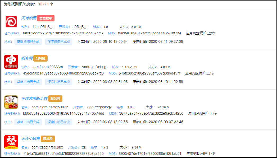Click SHA1 value 0a302eddf2731d713a98d5d252c3bf43ced671e6
Image resolution: width=277 pixels, height=158 pixels.
[x=63, y=33]
